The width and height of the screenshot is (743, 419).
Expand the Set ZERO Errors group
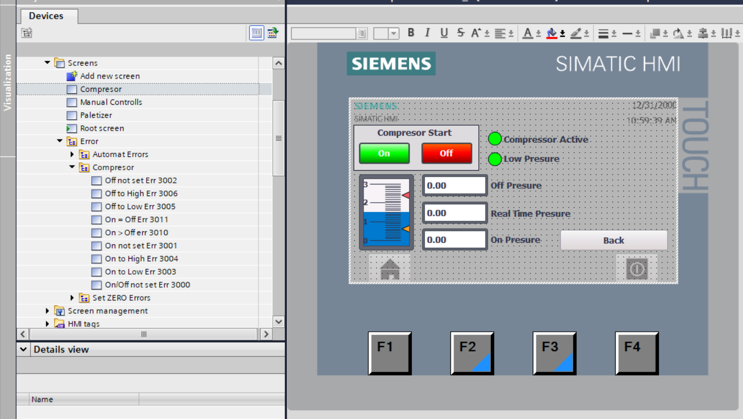tap(72, 298)
